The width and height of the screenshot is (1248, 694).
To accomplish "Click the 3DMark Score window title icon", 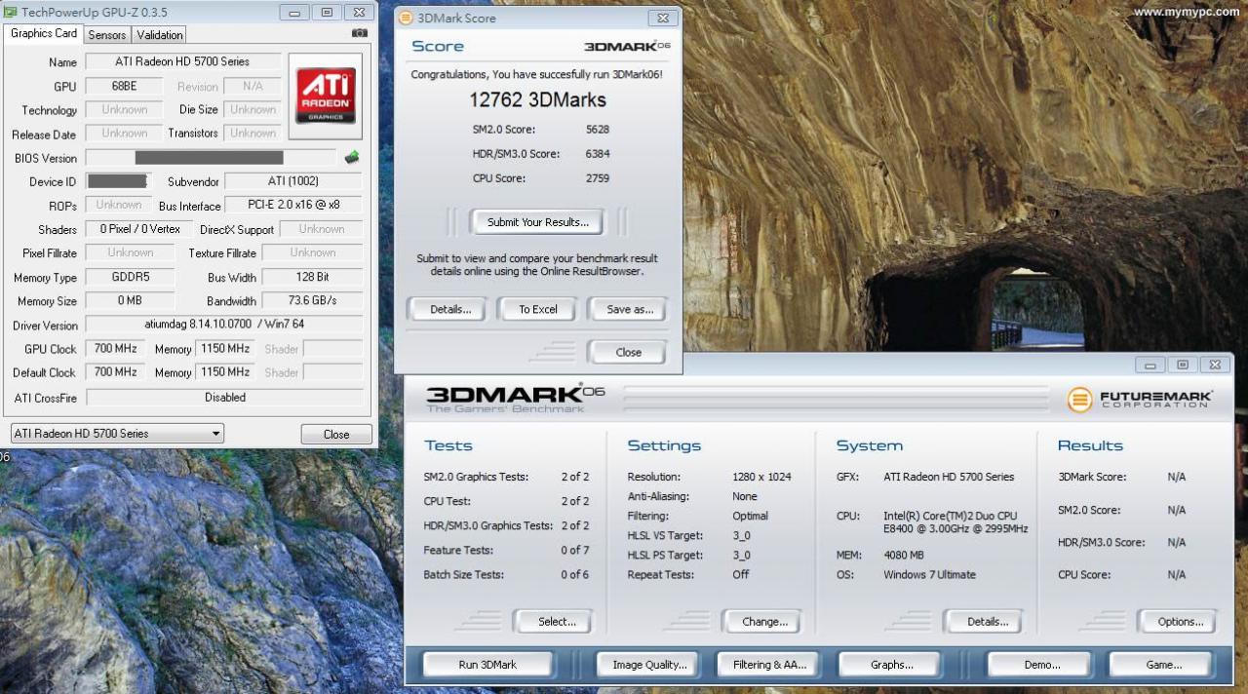I will click(x=406, y=18).
